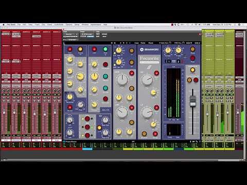This screenshot has width=247, height=185.
Task: Toggle red button beside upper big knob in Focusrite column
Action: click(156, 73)
